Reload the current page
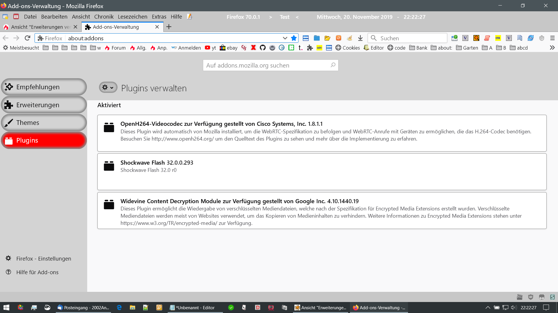Viewport: 558px width, 313px height. point(27,38)
